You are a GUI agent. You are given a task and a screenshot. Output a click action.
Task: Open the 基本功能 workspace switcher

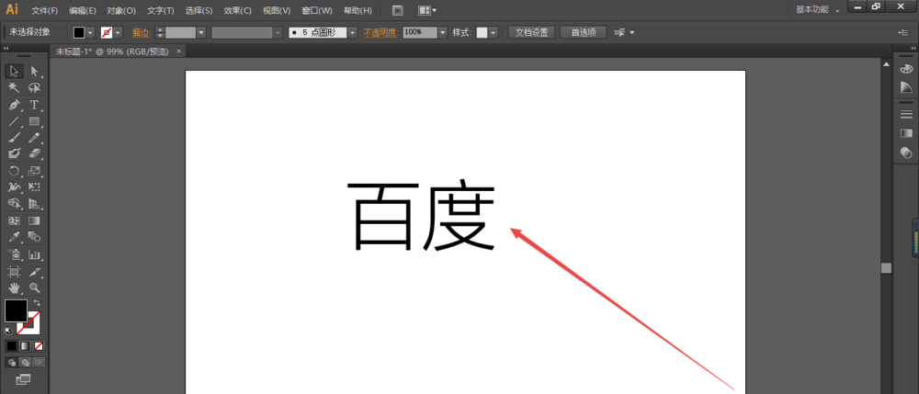tap(817, 10)
